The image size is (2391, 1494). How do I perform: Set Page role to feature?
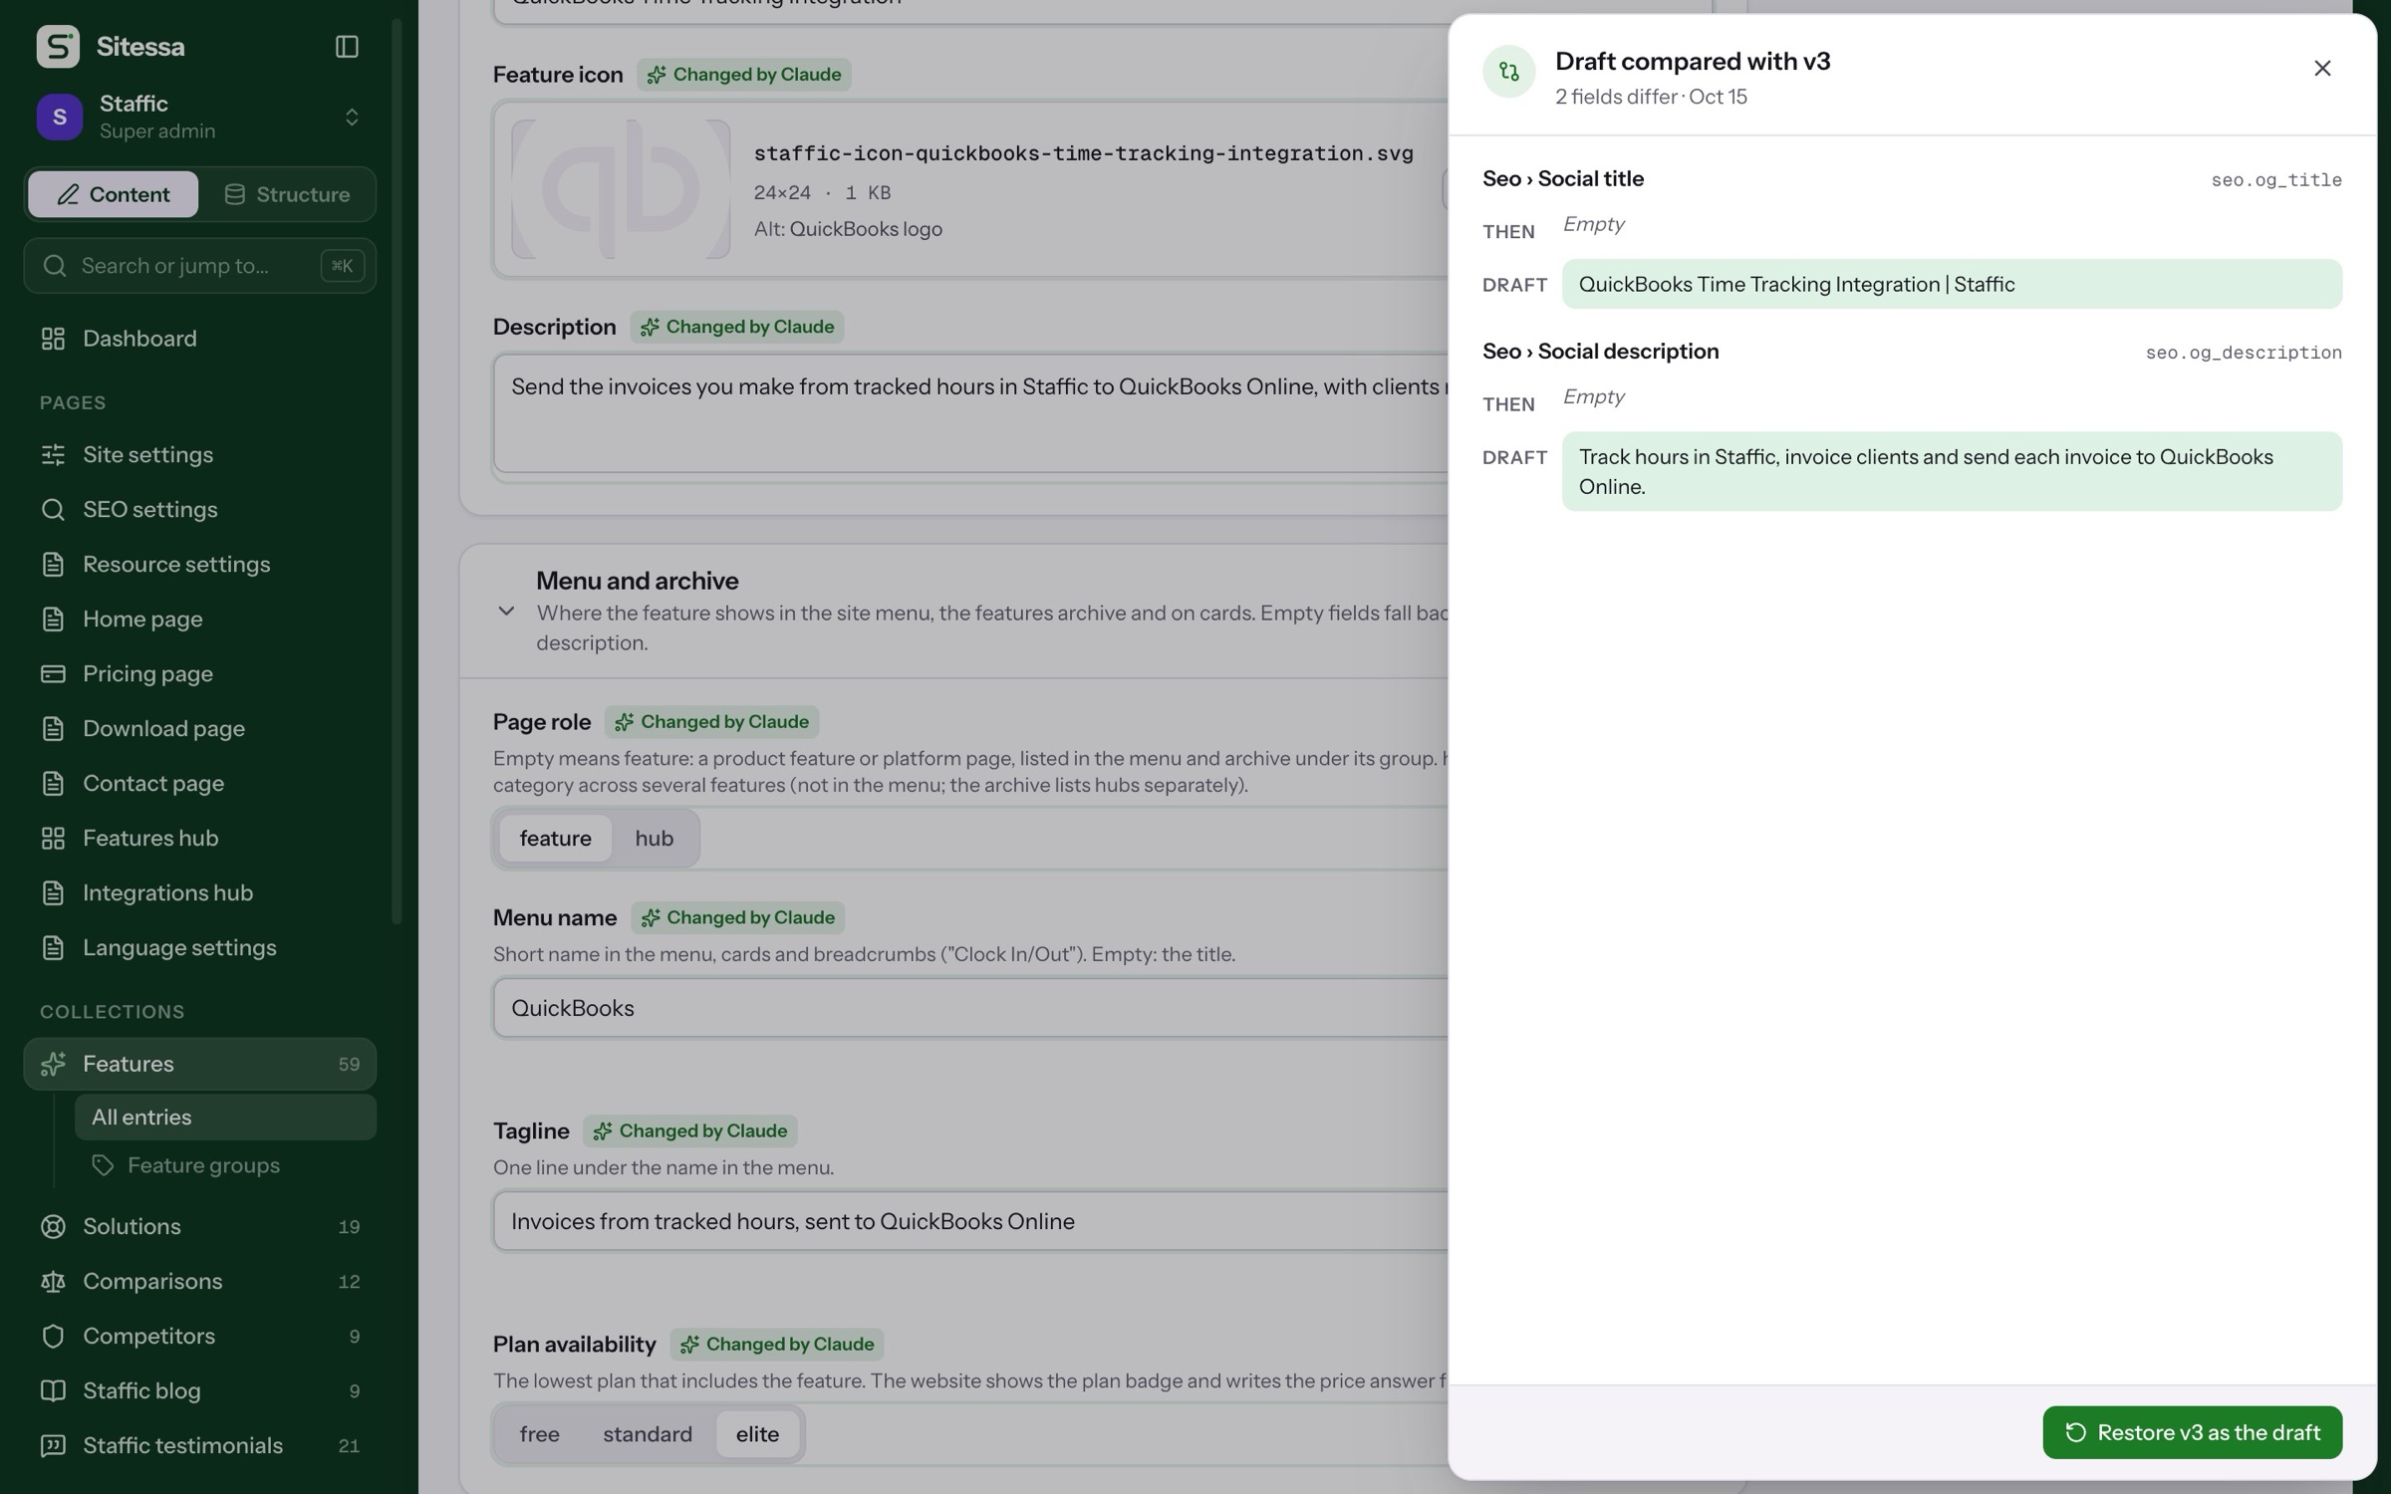click(555, 839)
